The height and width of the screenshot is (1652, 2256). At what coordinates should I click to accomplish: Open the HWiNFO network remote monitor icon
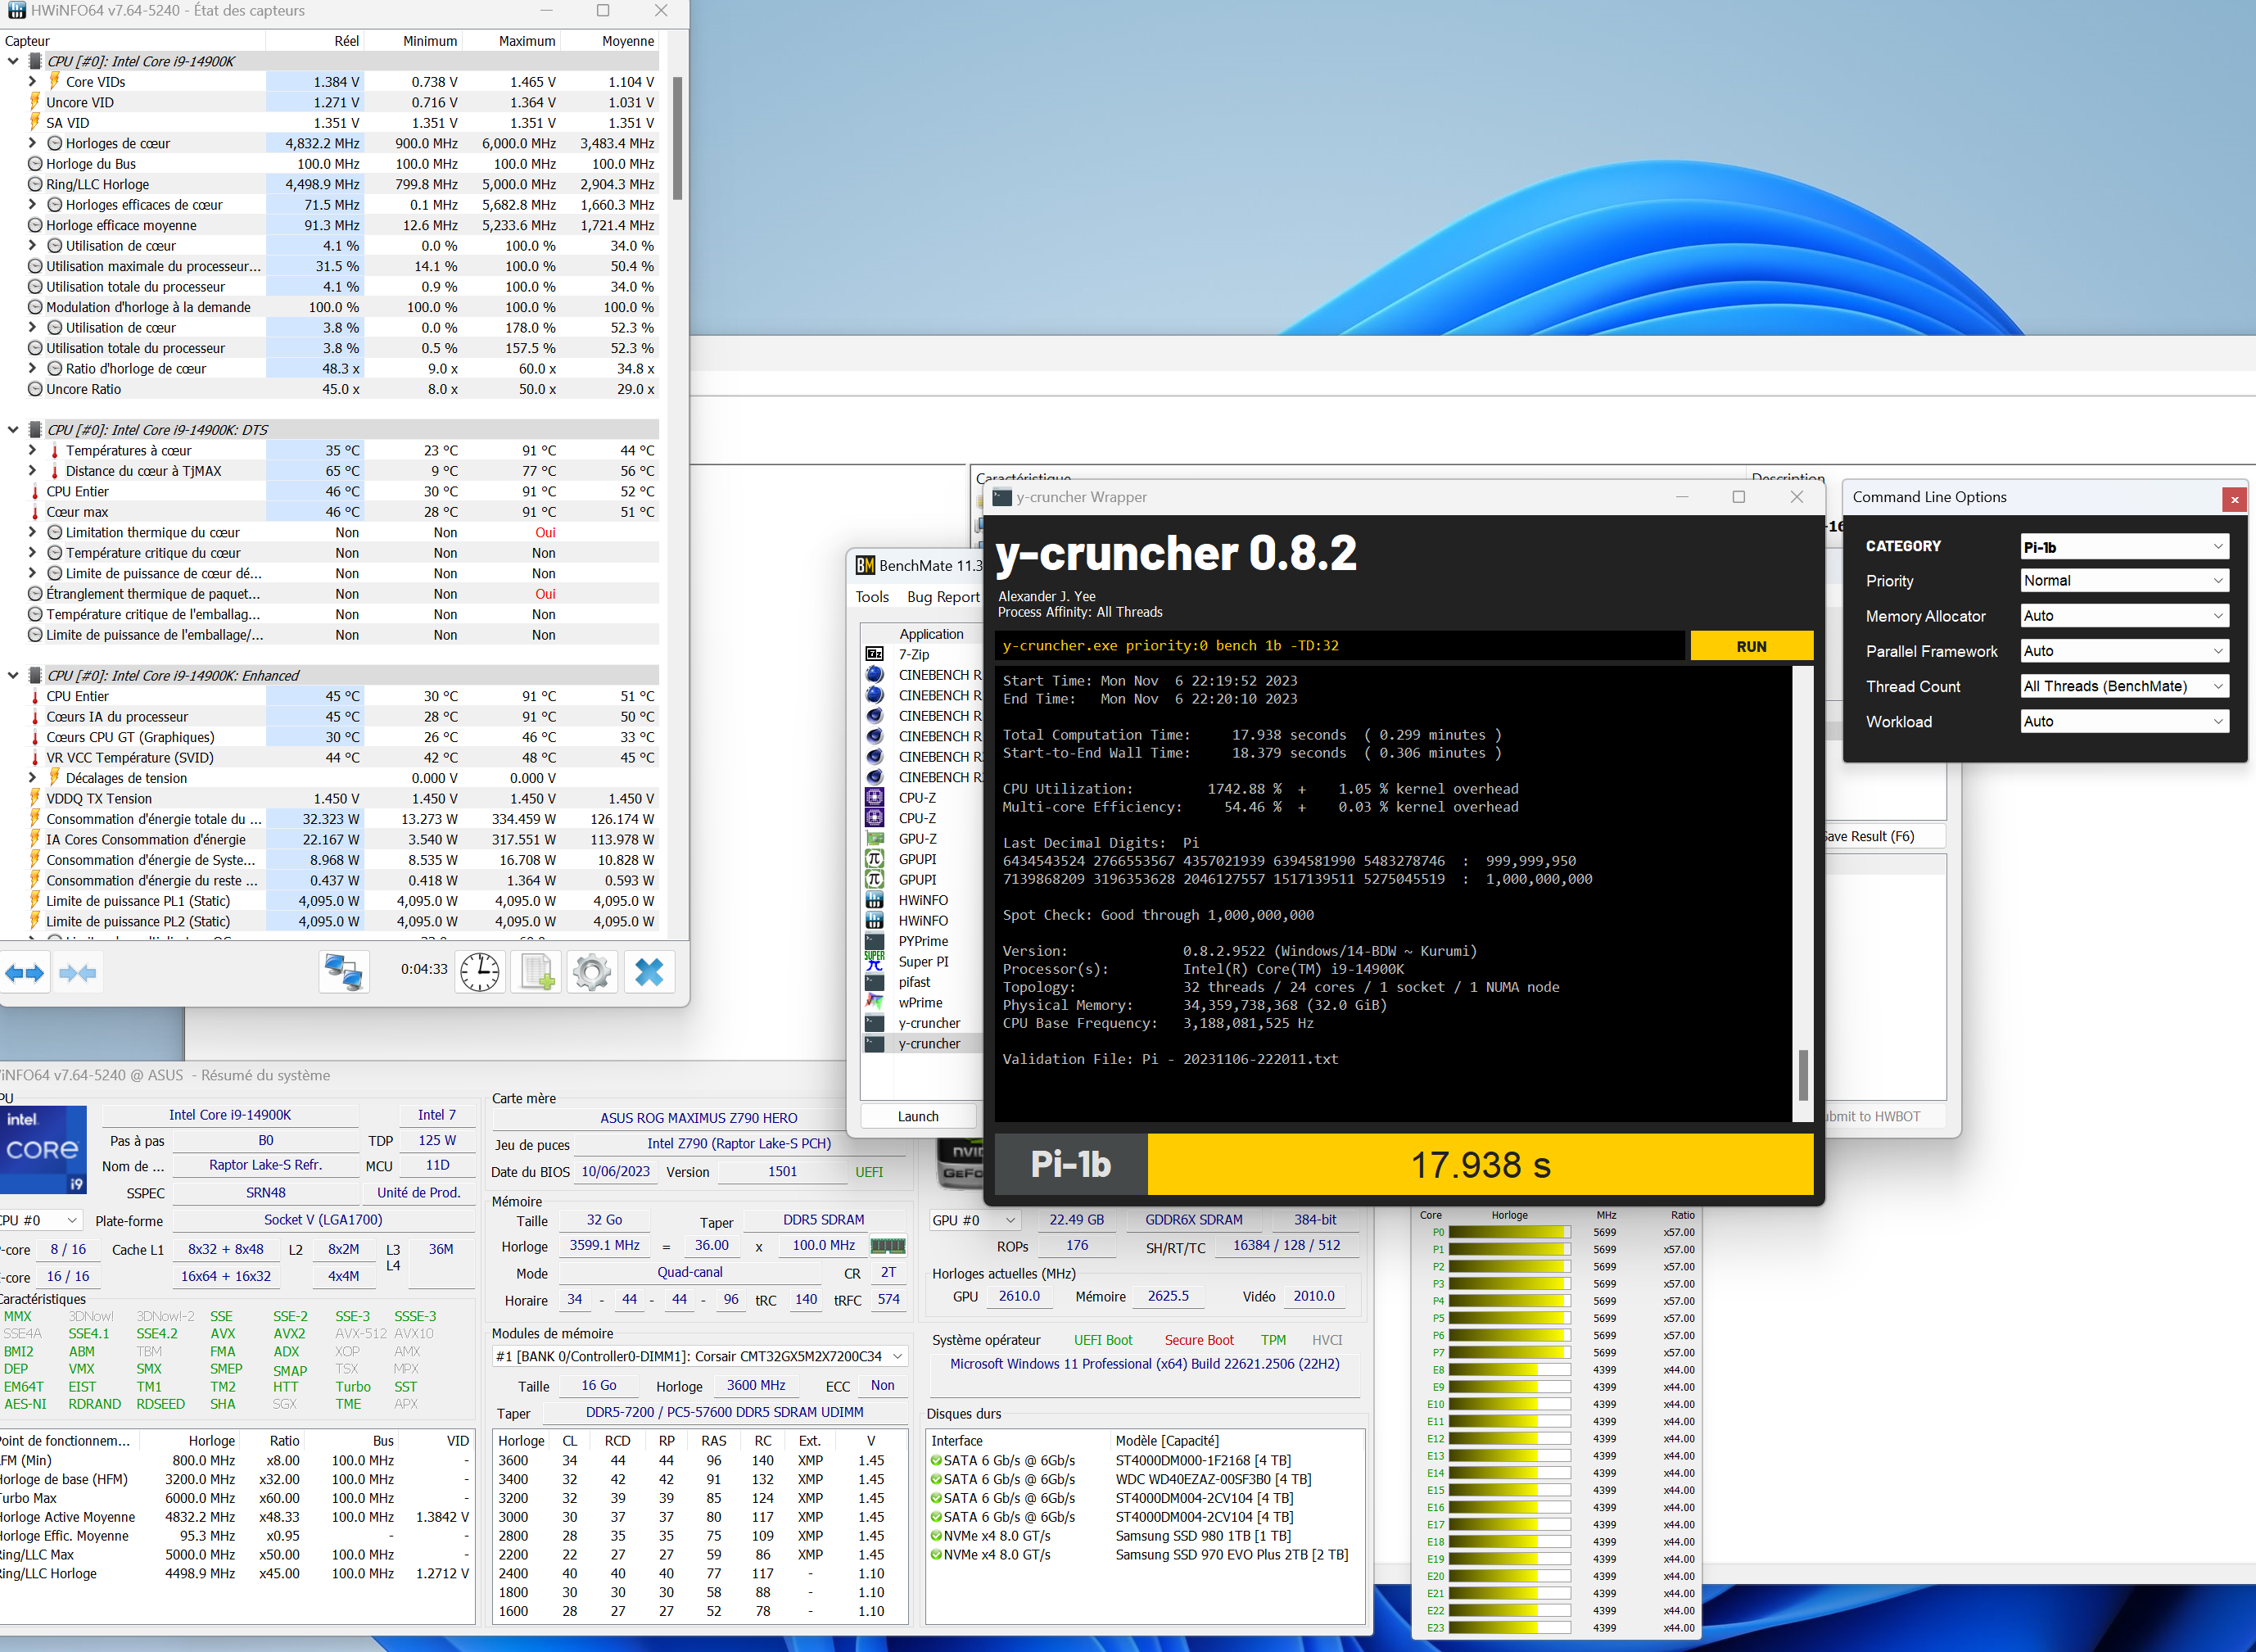click(x=344, y=972)
